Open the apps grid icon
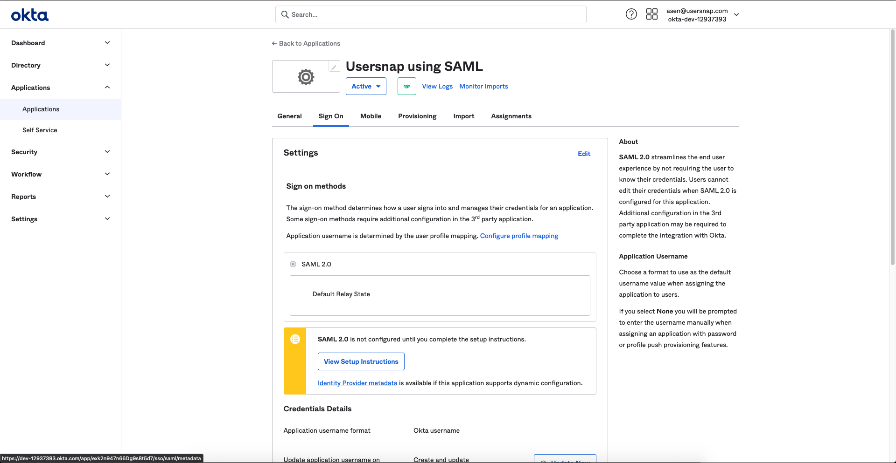The width and height of the screenshot is (896, 463). (652, 14)
